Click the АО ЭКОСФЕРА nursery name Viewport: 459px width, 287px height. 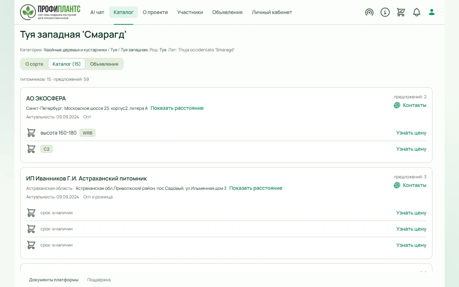point(46,98)
